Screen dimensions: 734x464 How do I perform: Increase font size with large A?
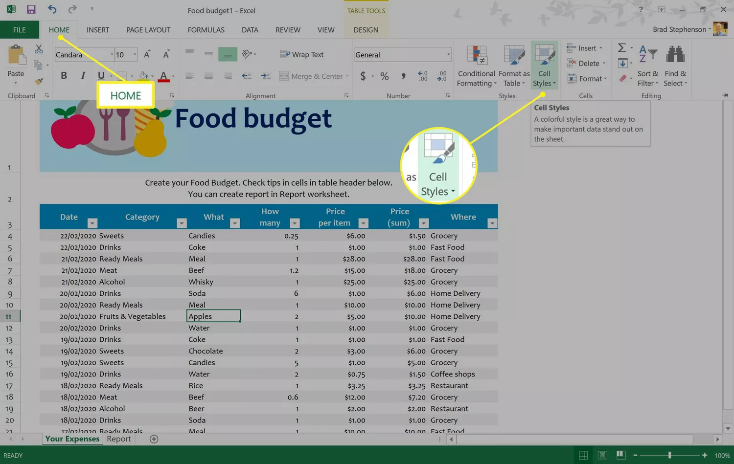pyautogui.click(x=147, y=54)
